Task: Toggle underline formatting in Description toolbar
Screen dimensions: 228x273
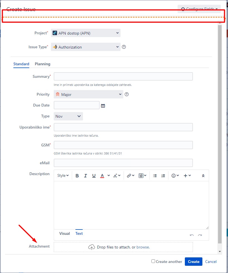Action: coord(94,176)
